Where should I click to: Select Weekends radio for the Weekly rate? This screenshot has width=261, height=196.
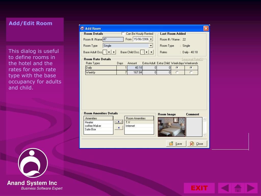[x=191, y=72]
